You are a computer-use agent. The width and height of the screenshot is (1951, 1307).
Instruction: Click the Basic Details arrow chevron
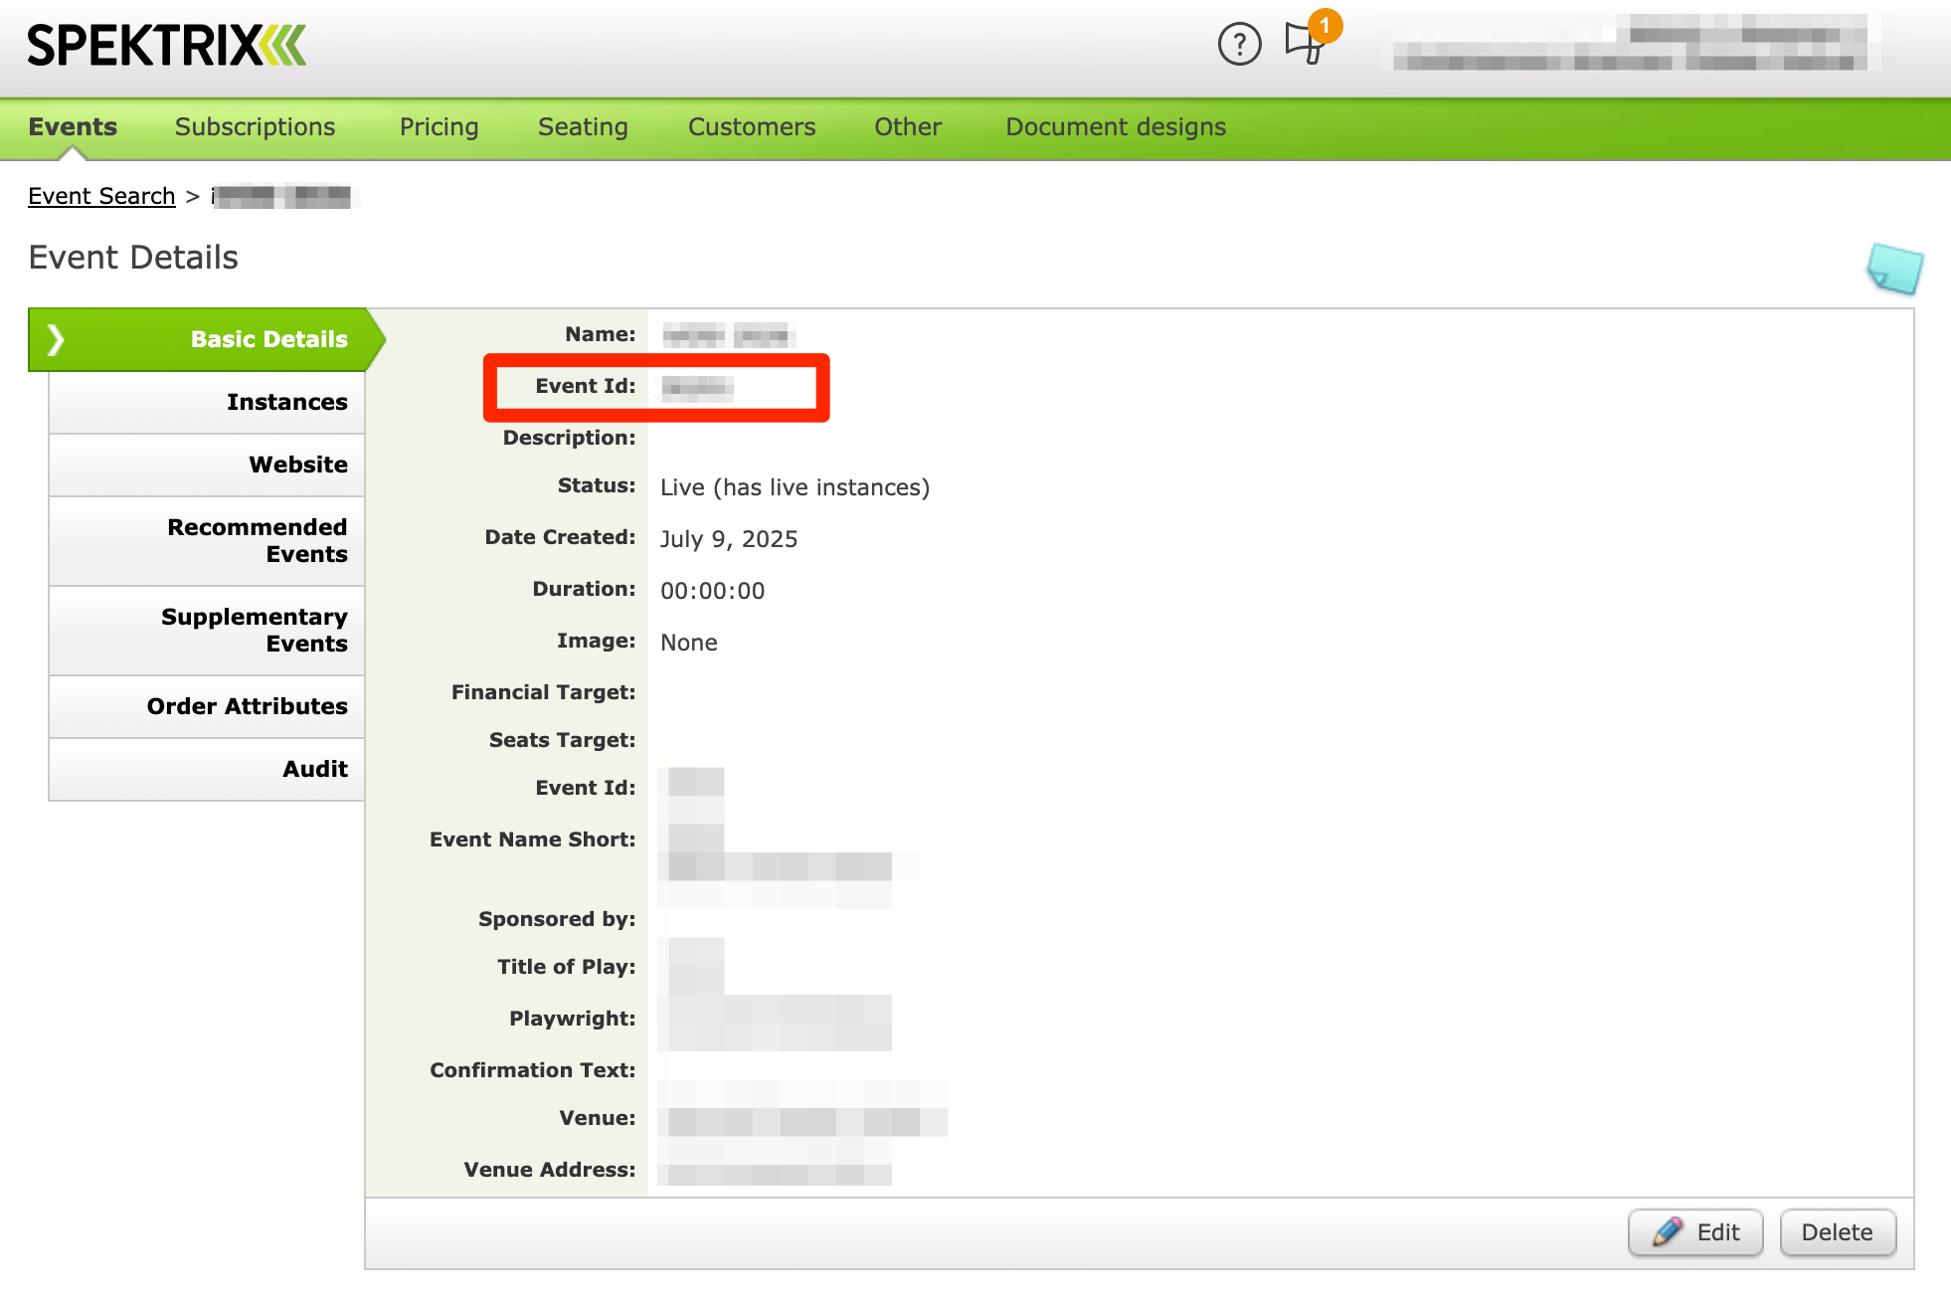point(56,340)
